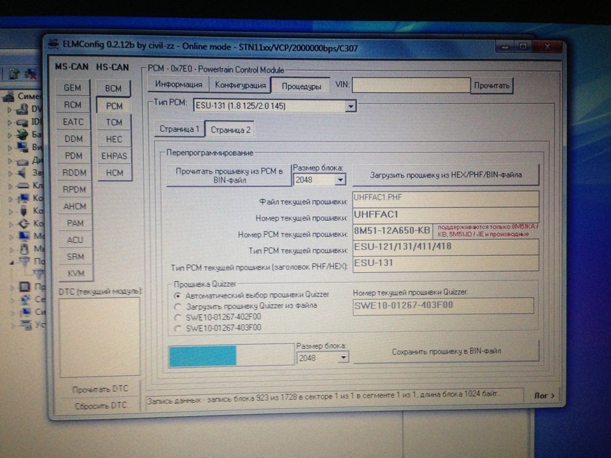Select PDM module button
The height and width of the screenshot is (458, 611).
[74, 156]
